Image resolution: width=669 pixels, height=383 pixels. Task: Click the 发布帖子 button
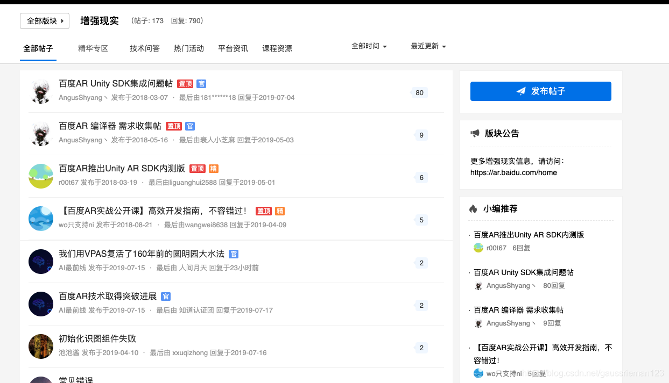[541, 91]
